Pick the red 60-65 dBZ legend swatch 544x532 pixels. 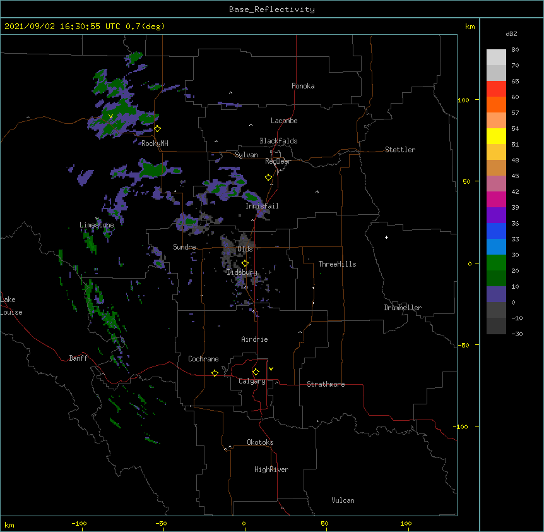click(x=496, y=89)
